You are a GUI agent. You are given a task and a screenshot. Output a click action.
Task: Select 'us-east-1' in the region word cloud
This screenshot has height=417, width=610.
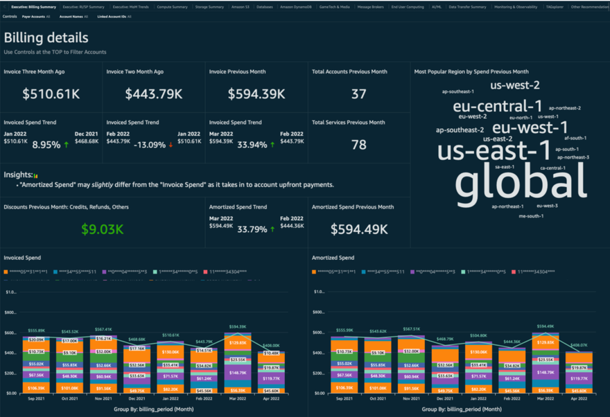click(494, 150)
